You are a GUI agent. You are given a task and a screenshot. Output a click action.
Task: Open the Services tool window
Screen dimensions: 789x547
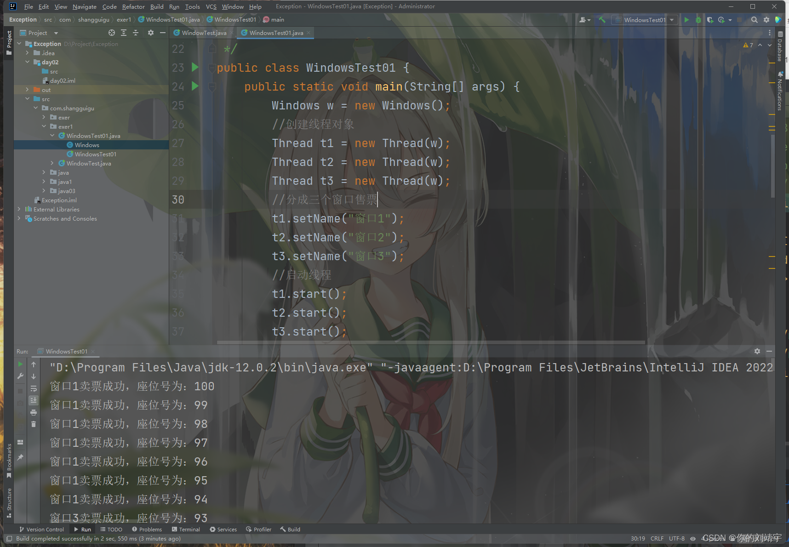[x=223, y=530]
